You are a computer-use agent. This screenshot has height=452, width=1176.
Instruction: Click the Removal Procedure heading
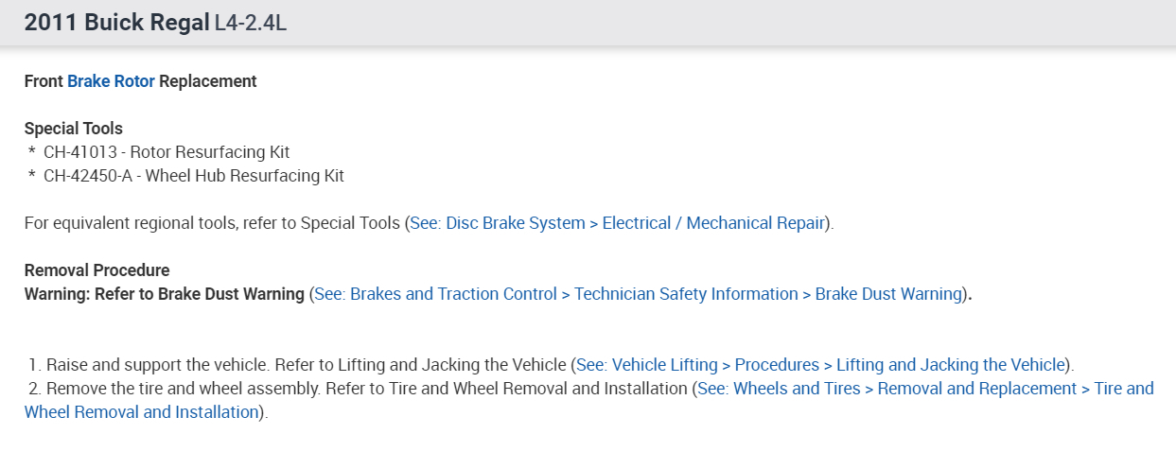click(x=97, y=271)
